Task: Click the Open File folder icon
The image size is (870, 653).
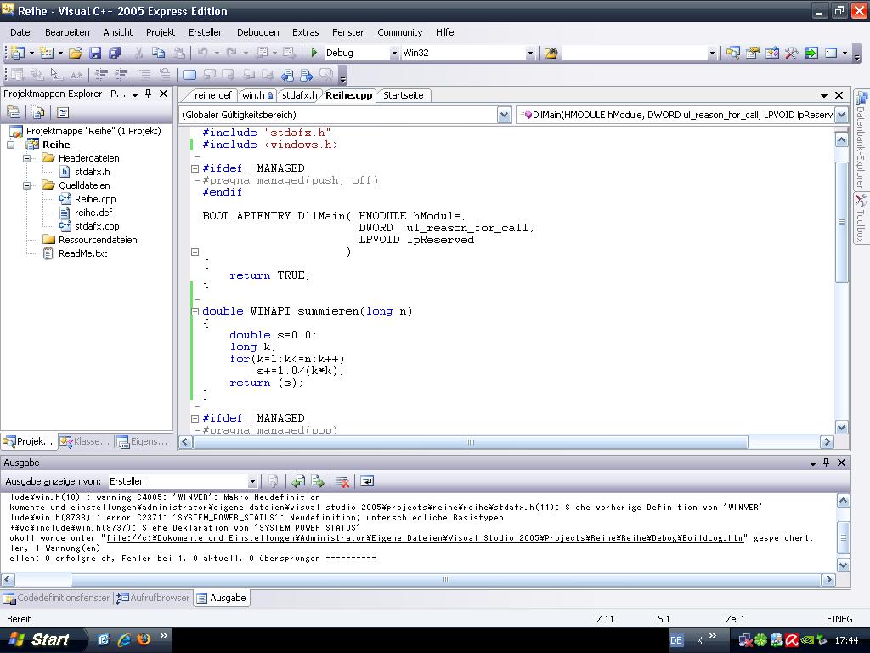Action: coord(76,53)
